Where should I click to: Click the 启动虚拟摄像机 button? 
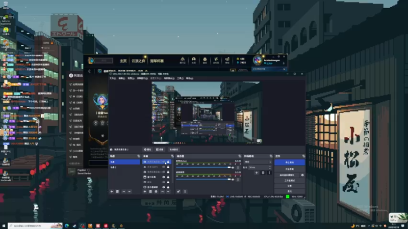point(287,175)
